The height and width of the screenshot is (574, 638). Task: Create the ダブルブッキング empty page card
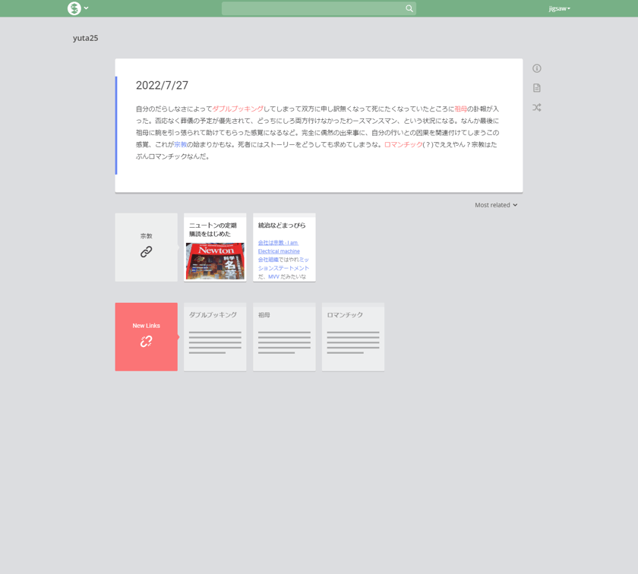click(x=215, y=337)
